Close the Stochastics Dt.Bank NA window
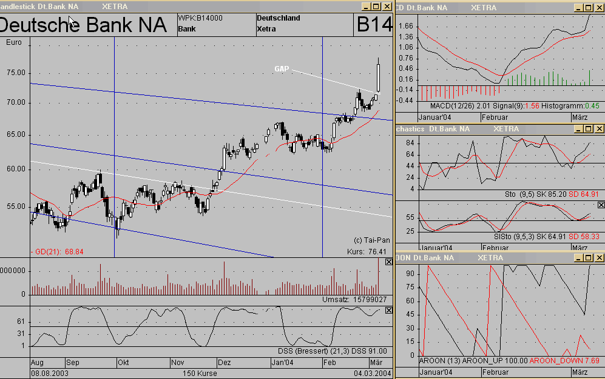605x379 pixels. point(599,129)
